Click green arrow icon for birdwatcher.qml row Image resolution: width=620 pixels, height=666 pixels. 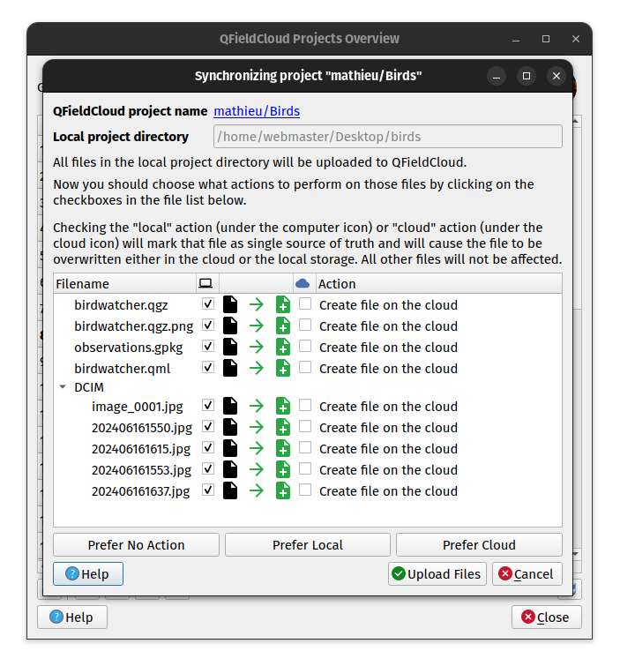click(x=256, y=369)
